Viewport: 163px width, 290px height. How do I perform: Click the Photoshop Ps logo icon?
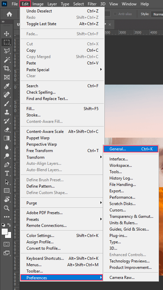5,4
